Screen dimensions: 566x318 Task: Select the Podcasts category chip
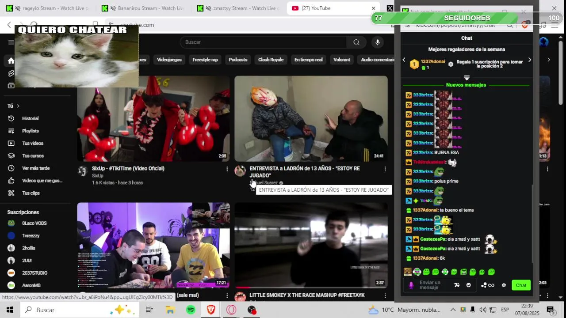pyautogui.click(x=238, y=60)
